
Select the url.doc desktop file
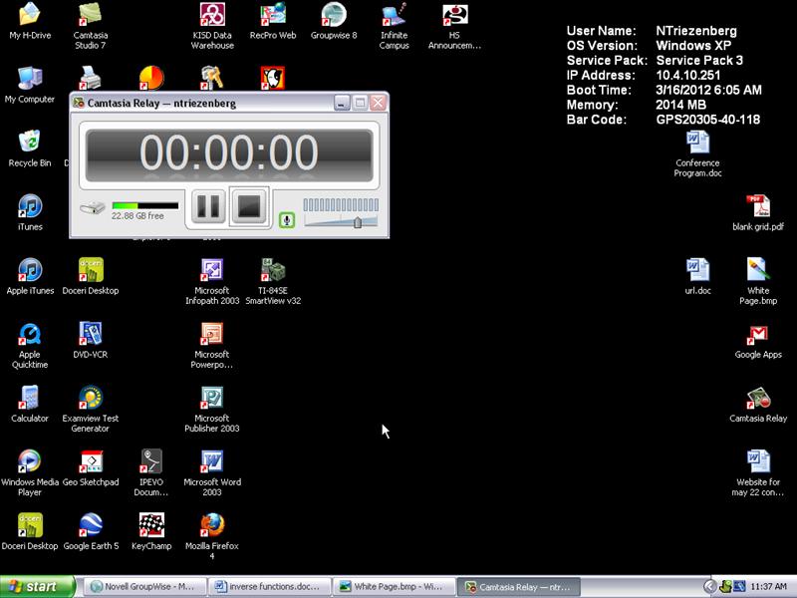click(x=698, y=277)
